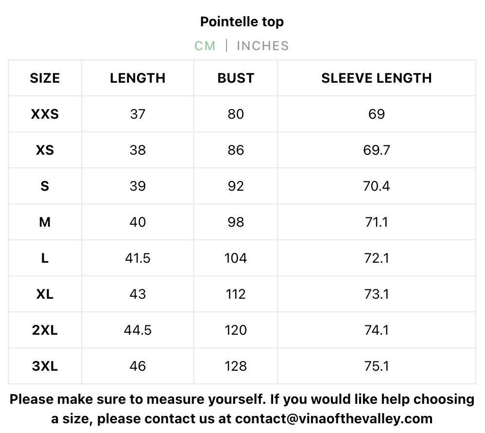The image size is (485, 433).
Task: Click the Pointelle top title
Action: click(242, 21)
